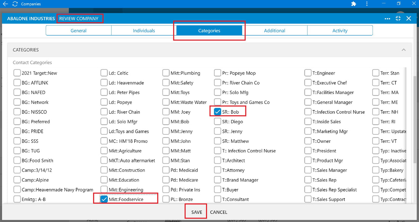Click the shrink dialog arrows icon
The height and width of the screenshot is (222, 419).
click(398, 18)
